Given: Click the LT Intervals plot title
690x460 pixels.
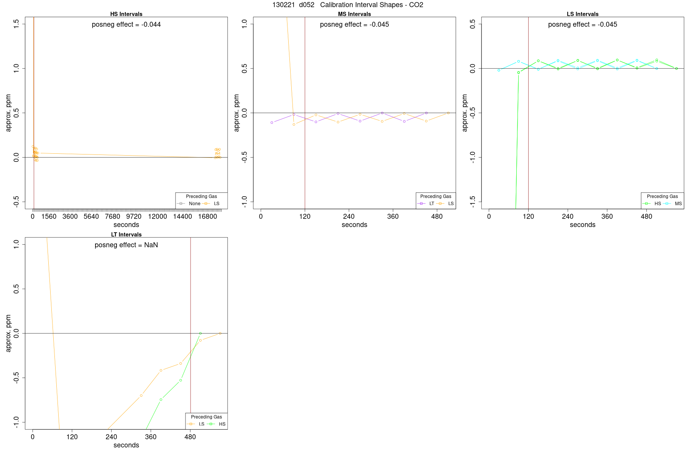Looking at the screenshot, I should point(126,235).
